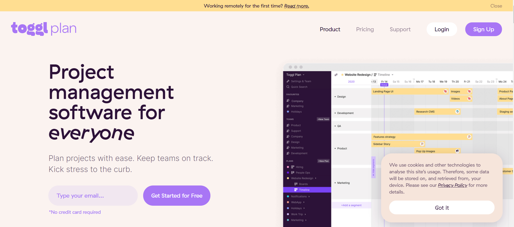Click the +New Team button
The height and width of the screenshot is (227, 514).
click(x=323, y=119)
